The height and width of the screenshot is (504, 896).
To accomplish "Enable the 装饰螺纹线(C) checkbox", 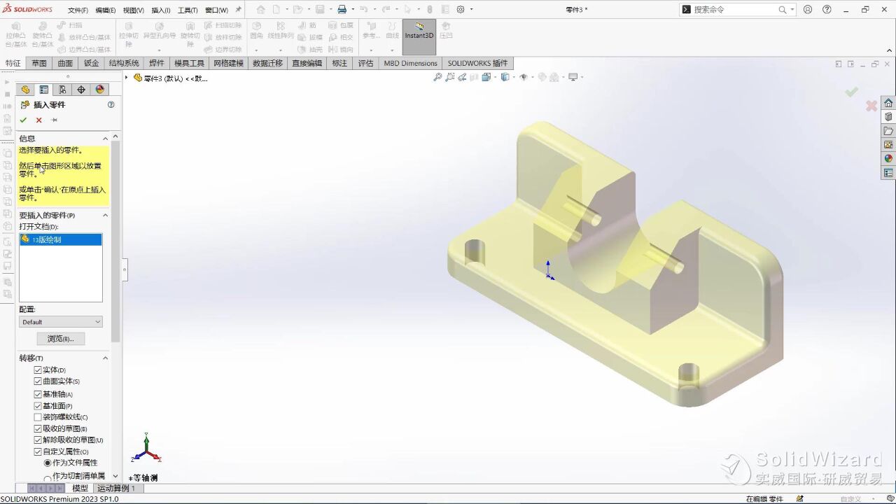I will pyautogui.click(x=38, y=416).
